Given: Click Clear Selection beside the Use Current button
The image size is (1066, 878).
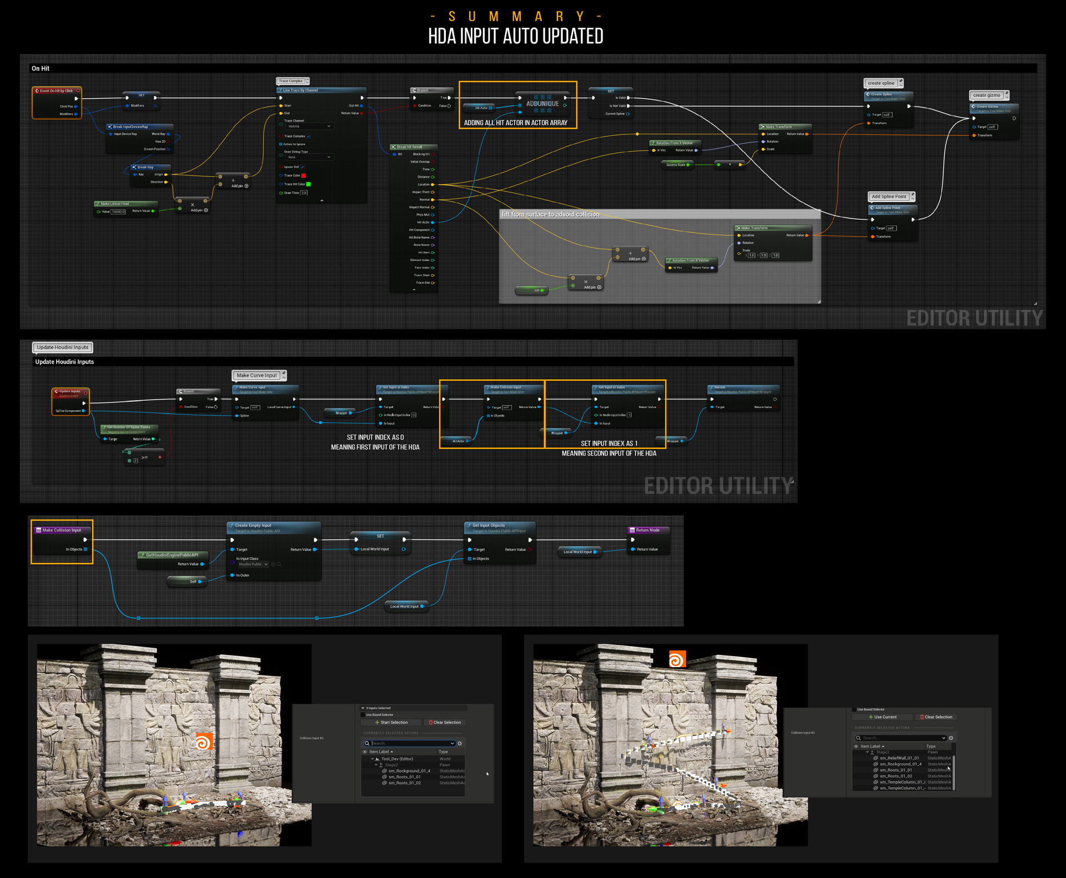Looking at the screenshot, I should coord(936,717).
